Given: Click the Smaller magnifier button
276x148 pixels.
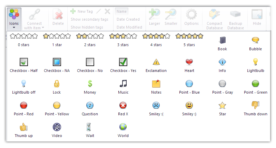Looking at the screenshot, I should coord(171,17).
